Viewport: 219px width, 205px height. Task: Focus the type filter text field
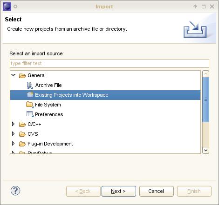tap(109, 63)
